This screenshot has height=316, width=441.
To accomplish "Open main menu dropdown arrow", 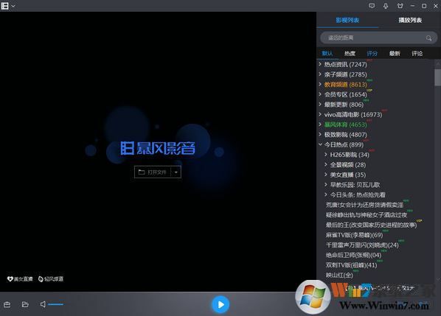I will click(13, 6).
